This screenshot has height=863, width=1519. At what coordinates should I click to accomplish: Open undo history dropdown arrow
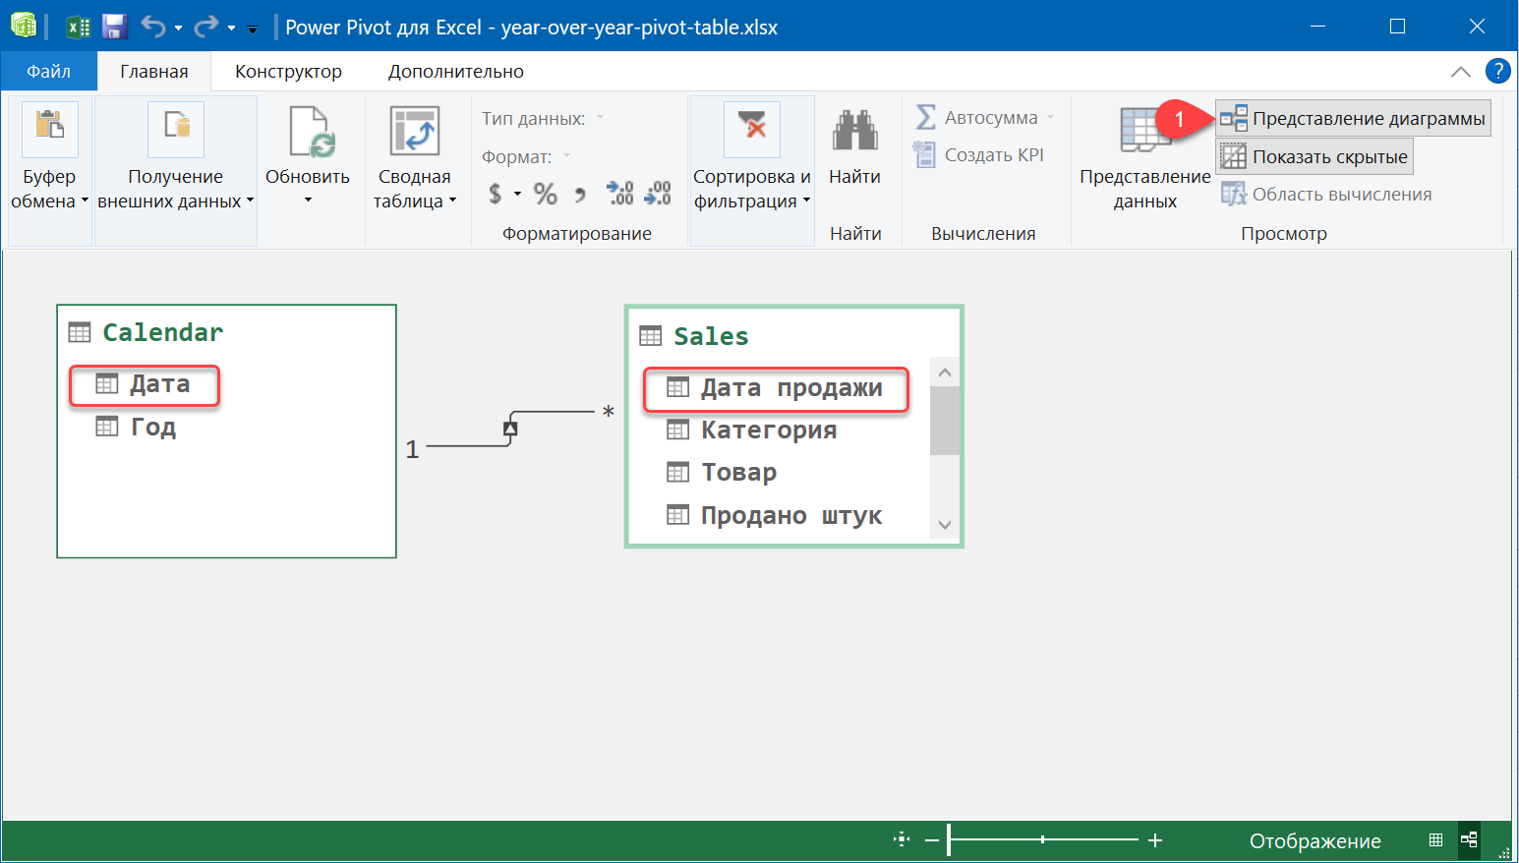tap(178, 29)
